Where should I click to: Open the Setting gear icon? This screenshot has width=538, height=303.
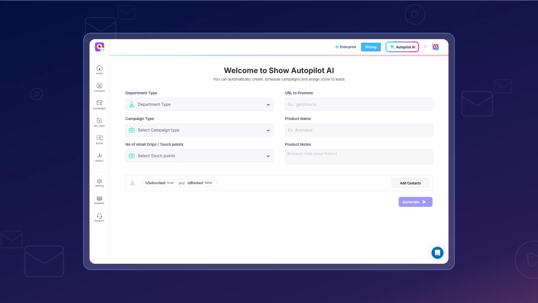[x=99, y=181]
